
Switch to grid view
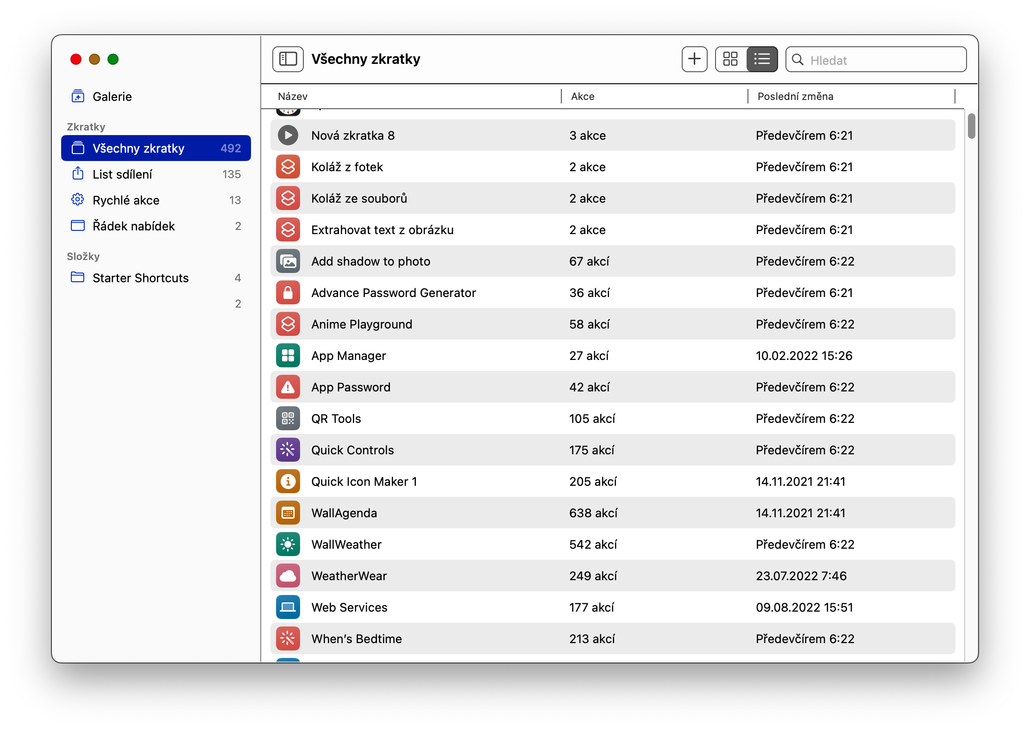(x=730, y=59)
